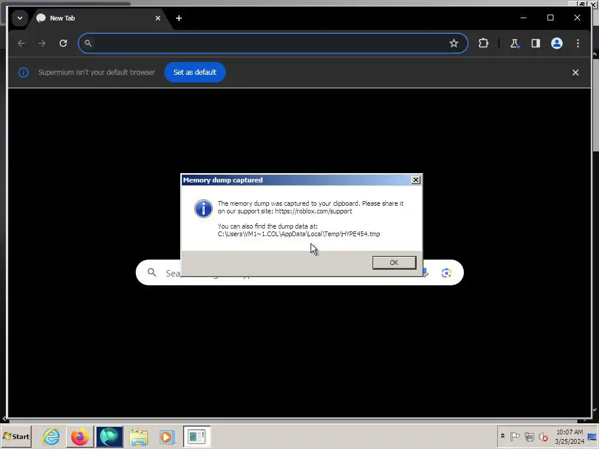599x449 pixels.
Task: Close the Memory dump captured dialog
Action: 416,180
